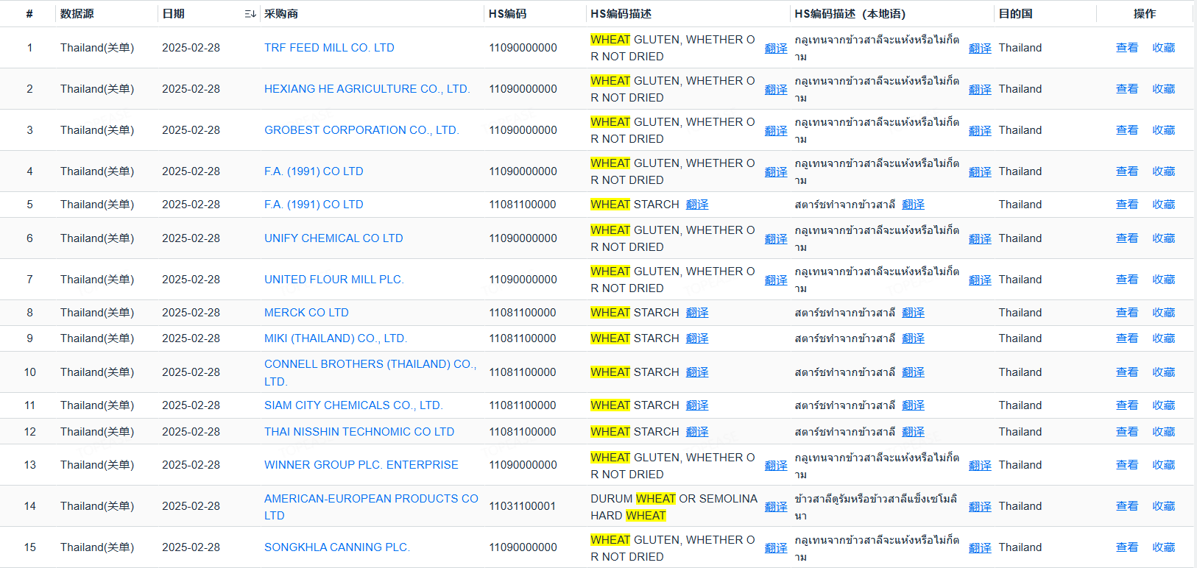
Task: Click 查看 in THAI NISSHIN TECHNOMIC row
Action: 1127,432
